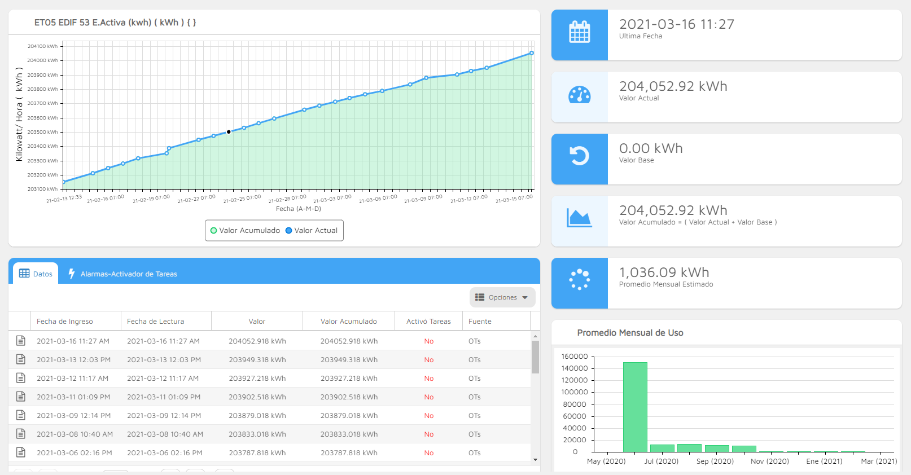Toggle Valor Acumulado series in chart legend

[244, 231]
